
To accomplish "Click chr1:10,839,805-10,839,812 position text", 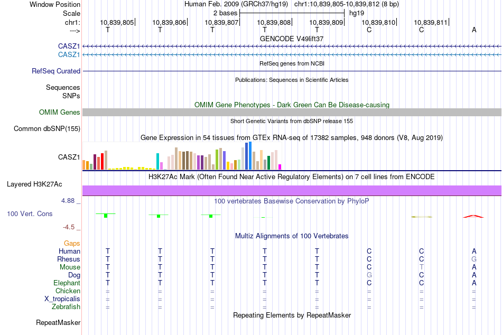I will point(347,4).
